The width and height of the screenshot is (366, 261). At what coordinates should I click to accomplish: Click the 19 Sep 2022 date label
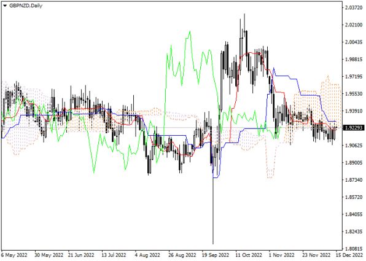[x=215, y=254]
